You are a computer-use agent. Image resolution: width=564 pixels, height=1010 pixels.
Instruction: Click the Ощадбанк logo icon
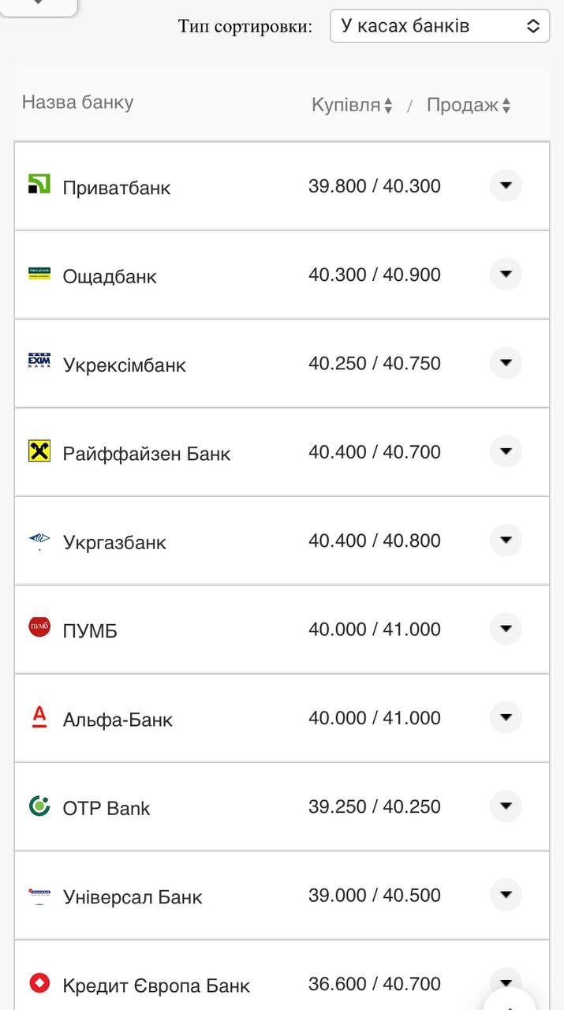pos(39,273)
